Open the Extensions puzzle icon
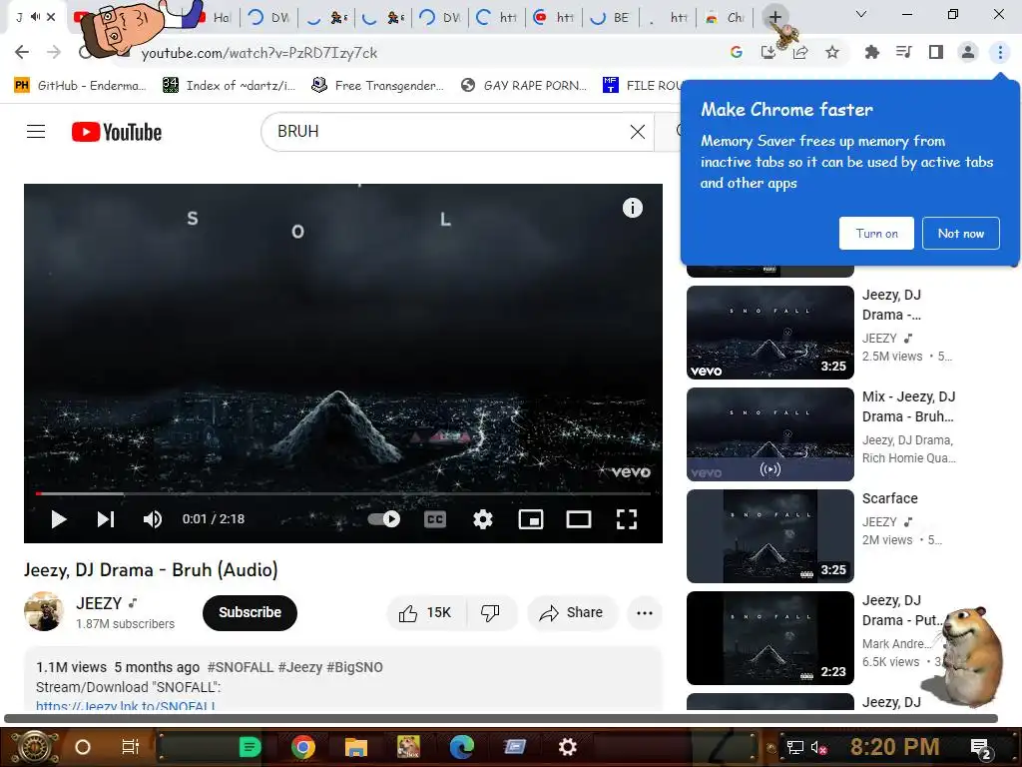The width and height of the screenshot is (1022, 767). click(871, 52)
